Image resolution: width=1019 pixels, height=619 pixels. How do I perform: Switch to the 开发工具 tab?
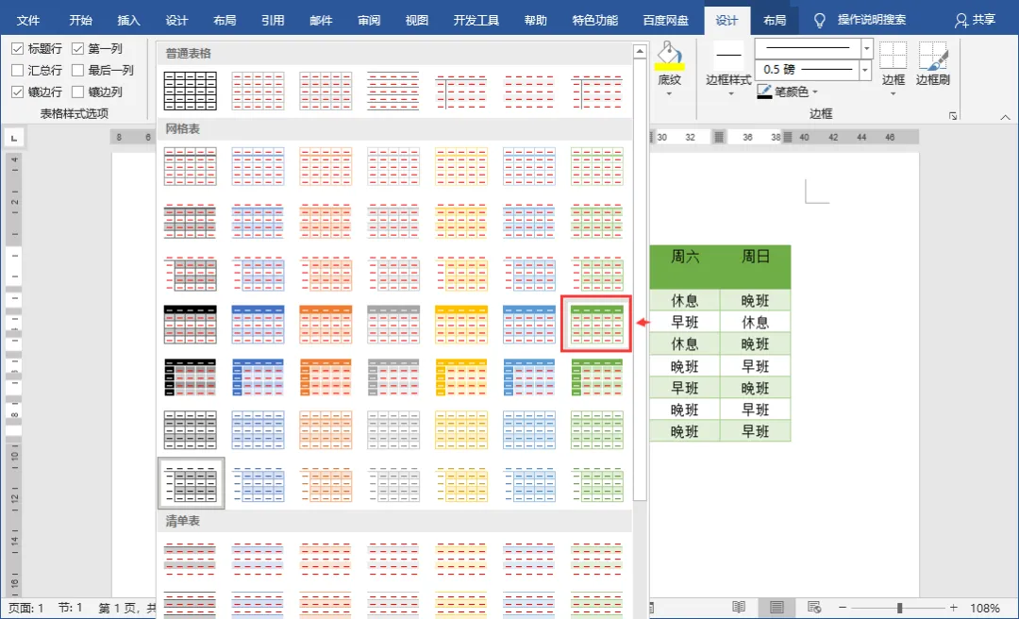coord(476,20)
